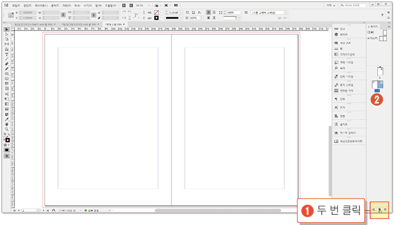Open the workspace switcher dropdown

[331, 5]
